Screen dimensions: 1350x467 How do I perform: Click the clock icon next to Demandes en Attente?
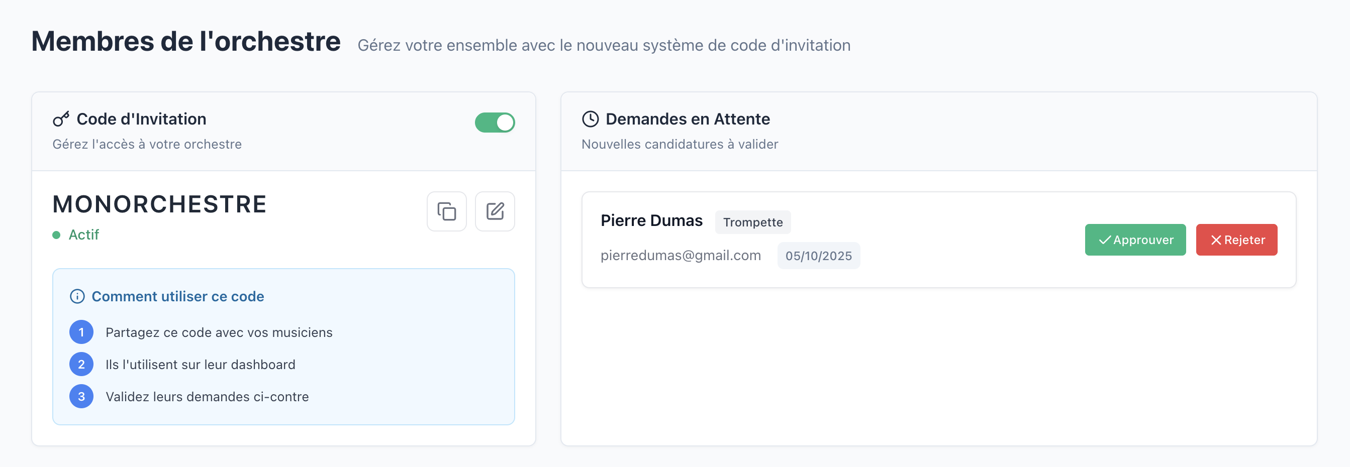click(x=591, y=119)
